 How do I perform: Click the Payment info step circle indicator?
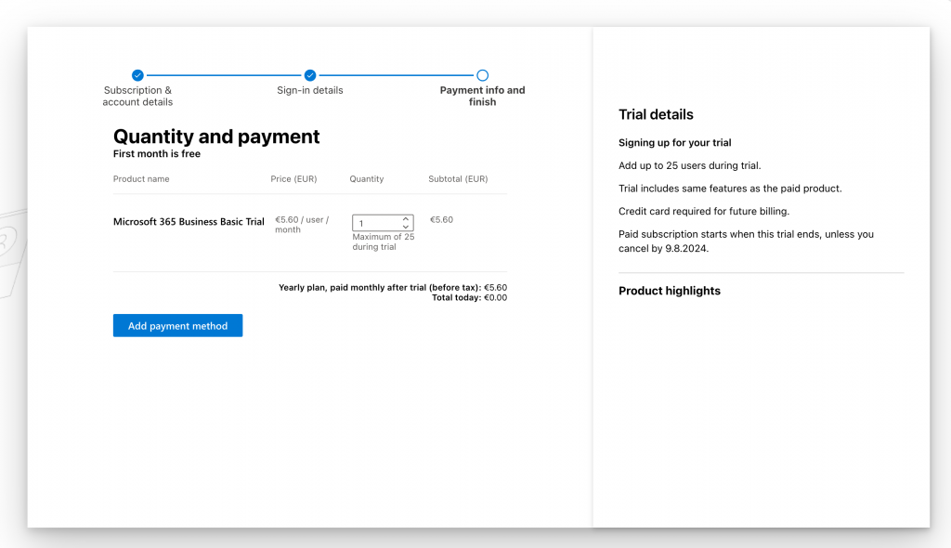coord(482,75)
